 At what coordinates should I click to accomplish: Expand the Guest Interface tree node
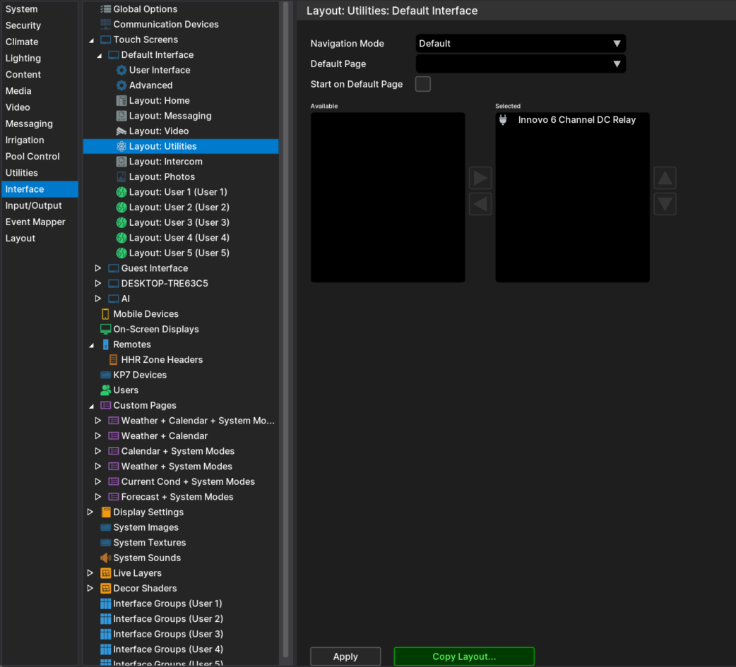[98, 268]
